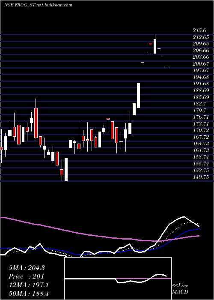Click the small red candle near 209.65
Viewport: 214px width, 300px height.
point(151,44)
